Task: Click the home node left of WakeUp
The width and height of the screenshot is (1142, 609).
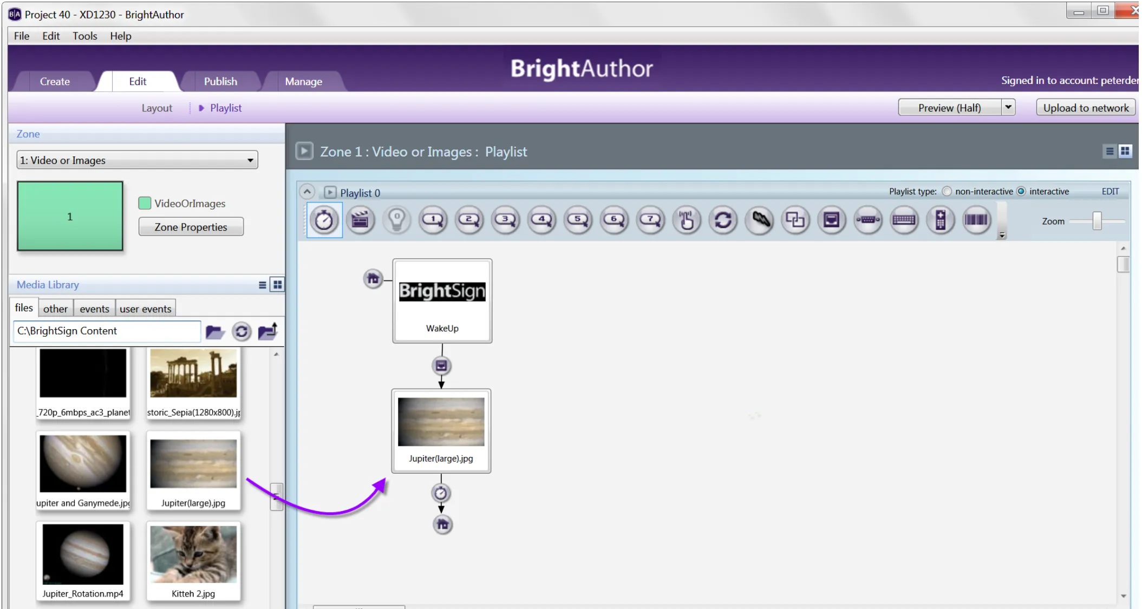Action: click(373, 279)
